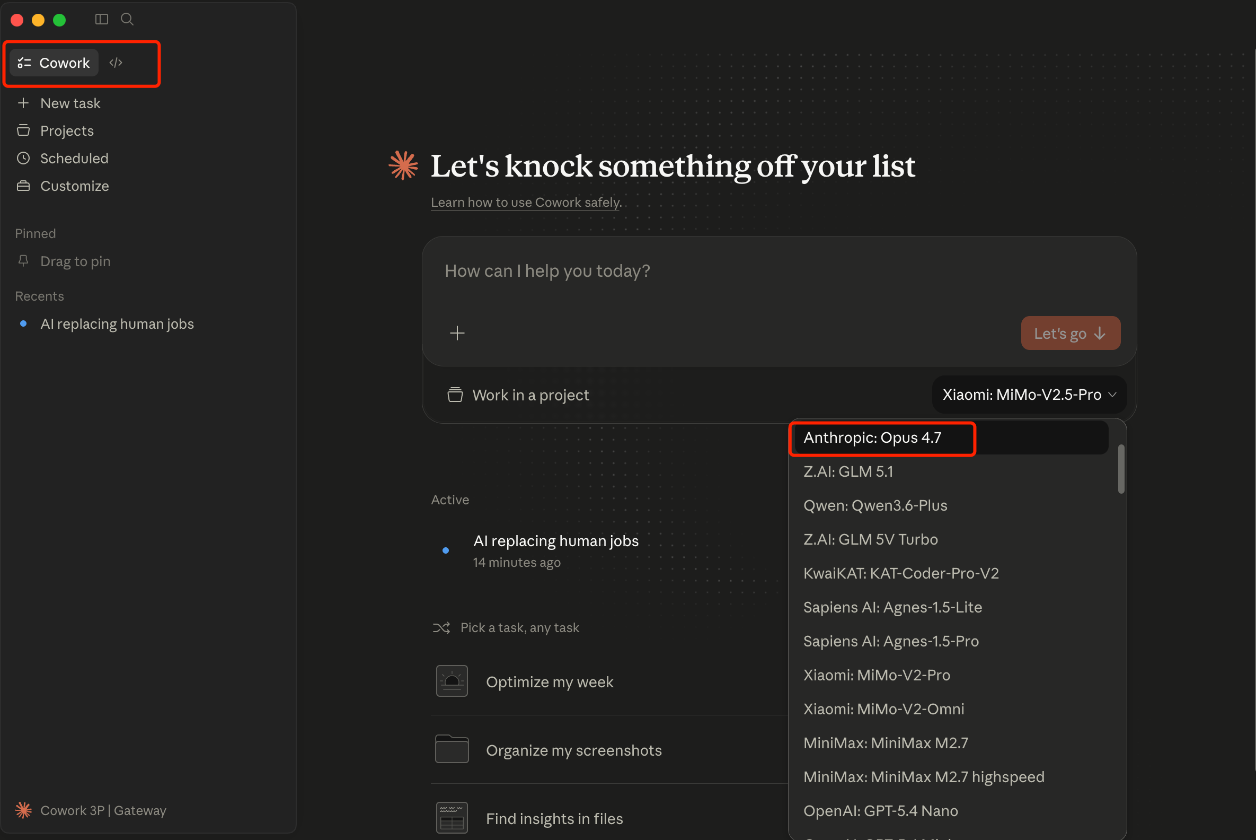This screenshot has height=840, width=1256.
Task: Collapse the Xiaomi: MiMo-V2.5-Pro model dropdown
Action: tap(1029, 395)
